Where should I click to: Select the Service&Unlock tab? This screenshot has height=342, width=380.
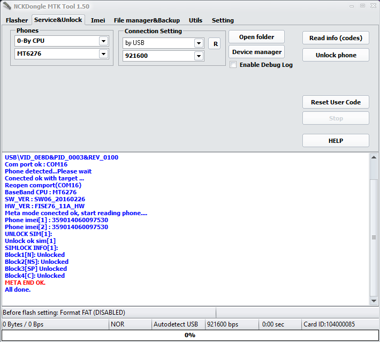coord(58,20)
